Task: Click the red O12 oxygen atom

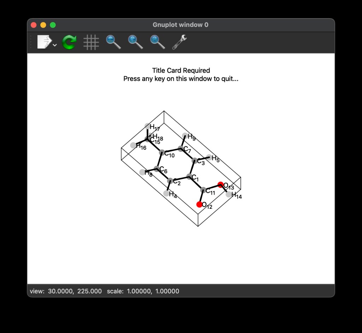Action: 199,204
